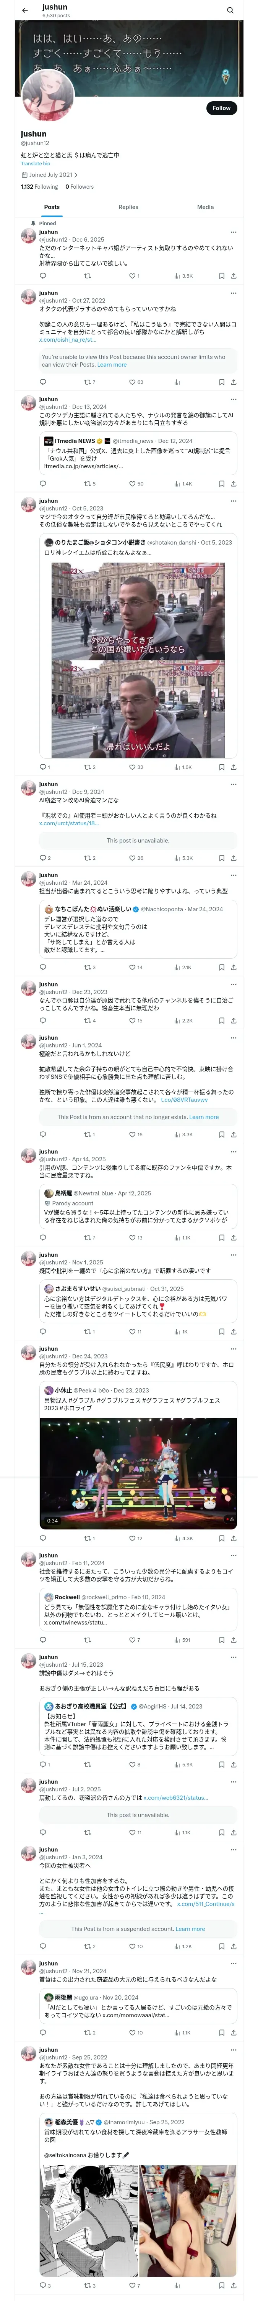Open the 1,132 Following list

pyautogui.click(x=39, y=187)
